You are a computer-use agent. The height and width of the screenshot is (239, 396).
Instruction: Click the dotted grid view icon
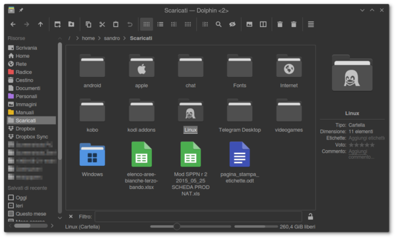pyautogui.click(x=187, y=24)
